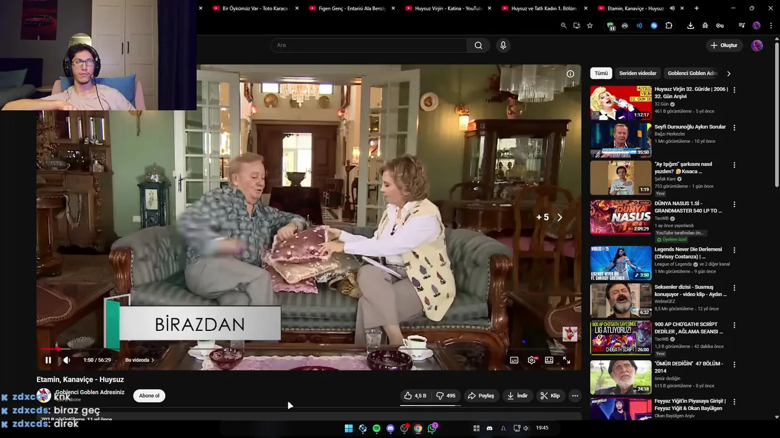Subscribe with the 'Abone ol' button
The width and height of the screenshot is (780, 438).
pos(149,395)
